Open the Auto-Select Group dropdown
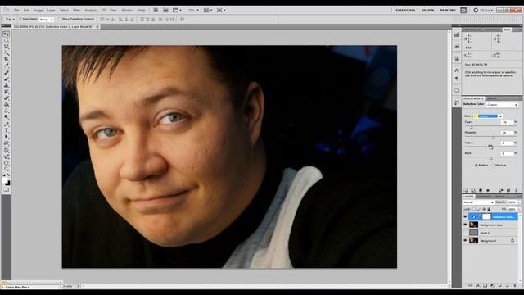 point(47,20)
